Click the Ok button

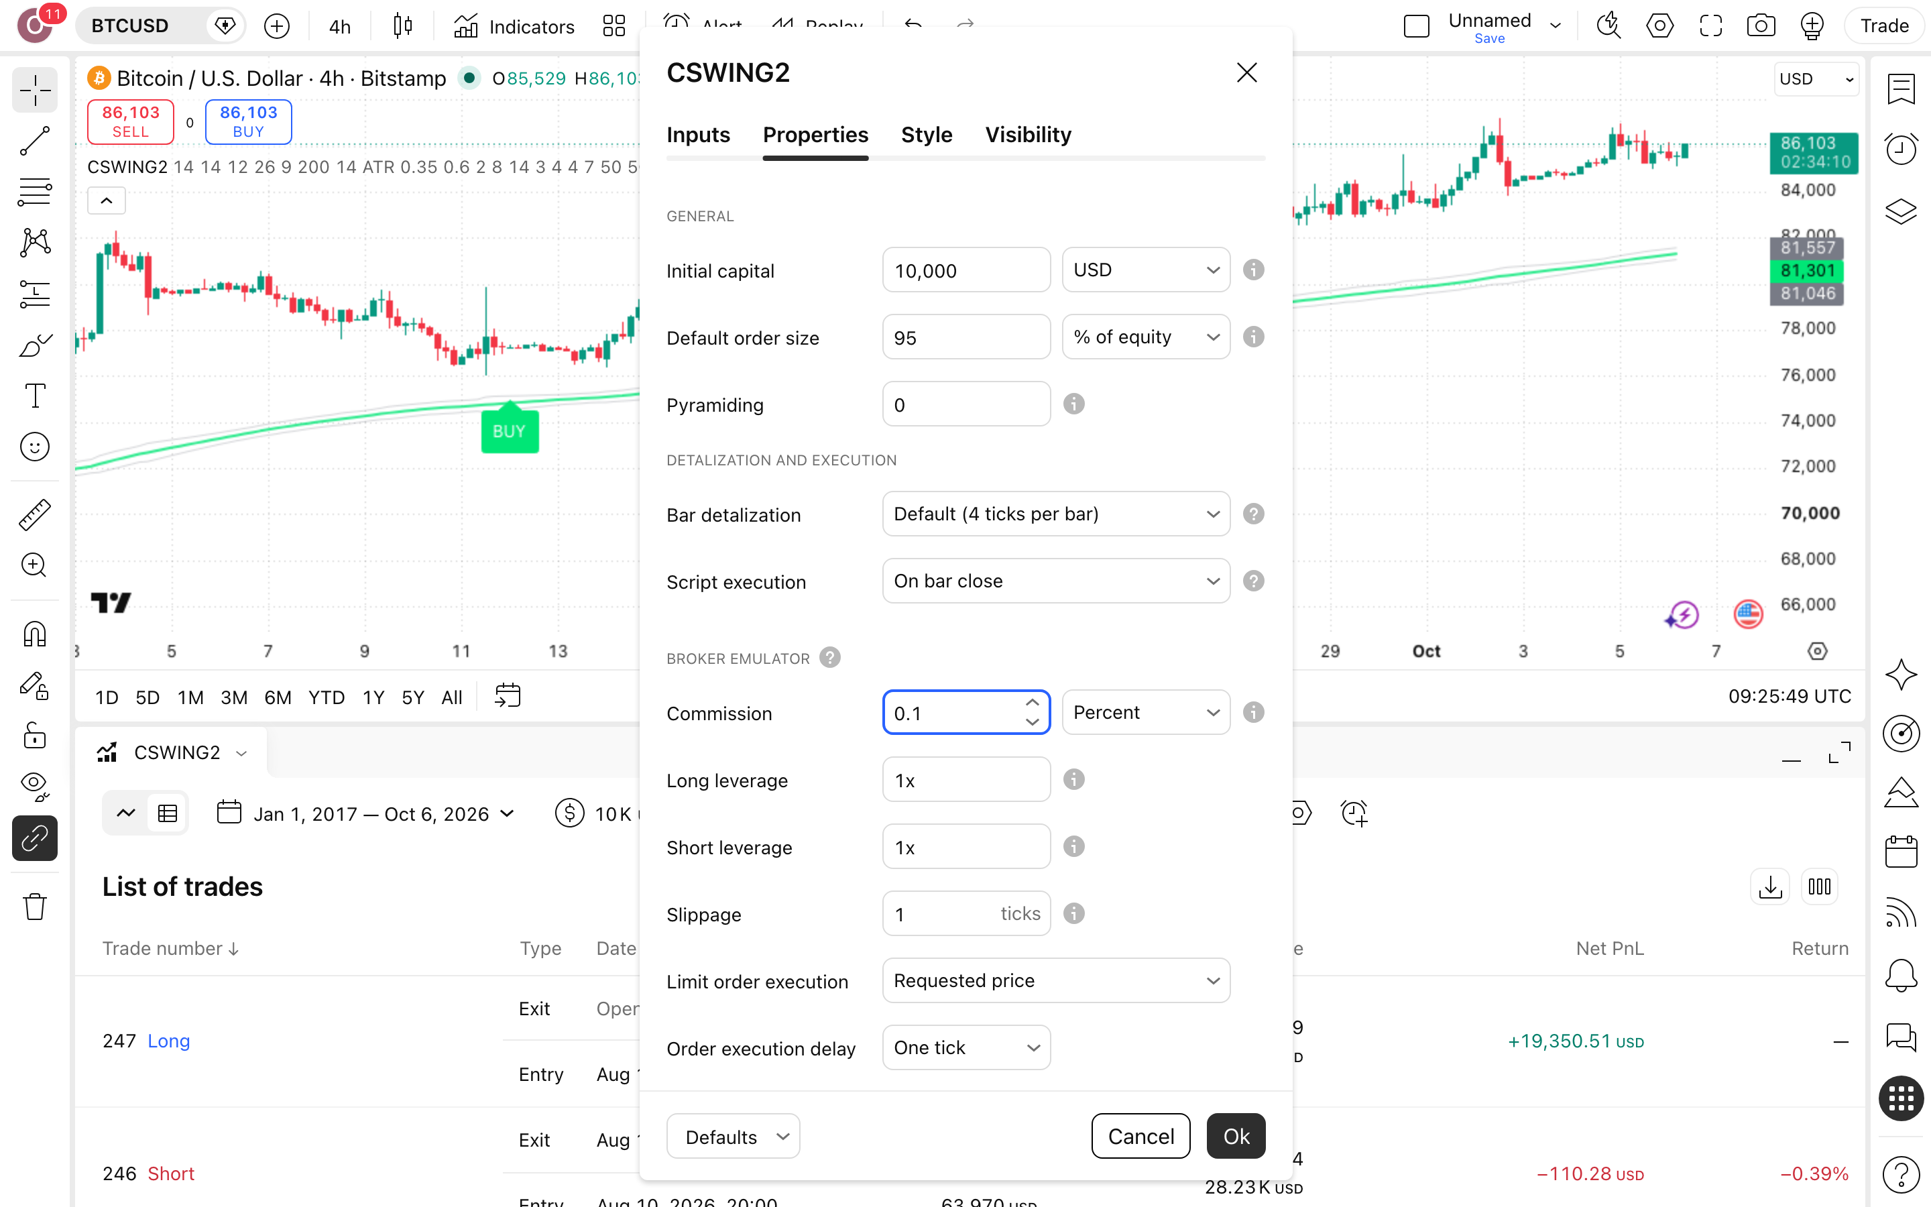click(1236, 1136)
